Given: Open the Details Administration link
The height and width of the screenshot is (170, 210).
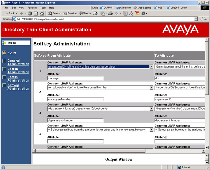Looking at the screenshot, I should point(18,79).
